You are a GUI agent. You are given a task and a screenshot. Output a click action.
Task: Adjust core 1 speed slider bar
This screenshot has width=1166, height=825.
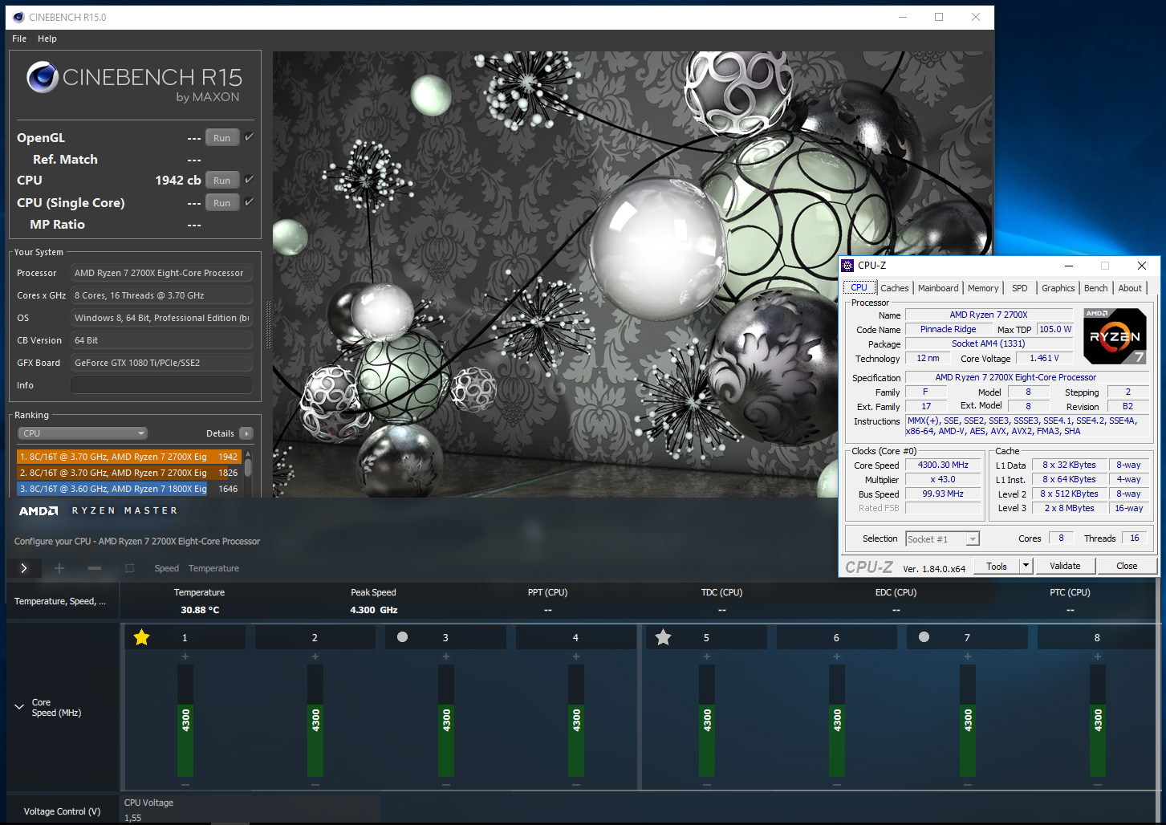185,721
